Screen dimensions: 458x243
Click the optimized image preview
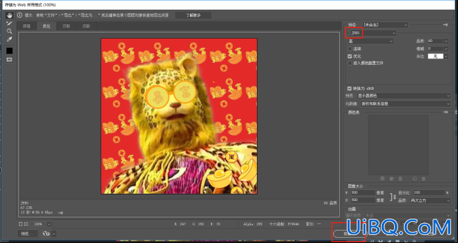179,116
